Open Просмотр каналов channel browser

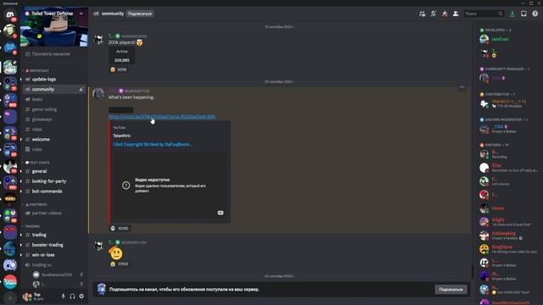click(51, 54)
